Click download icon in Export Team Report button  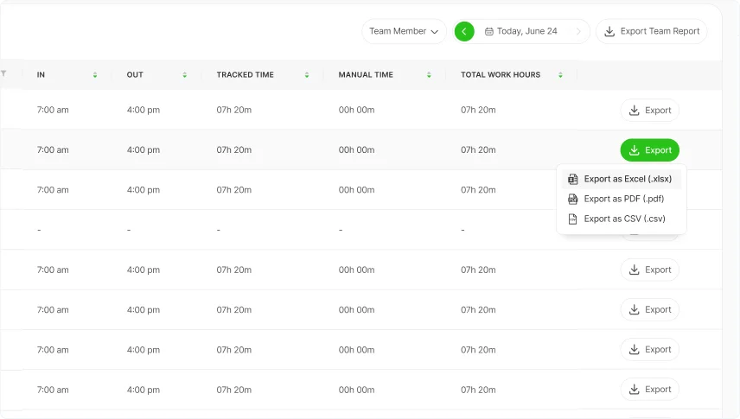(x=609, y=31)
